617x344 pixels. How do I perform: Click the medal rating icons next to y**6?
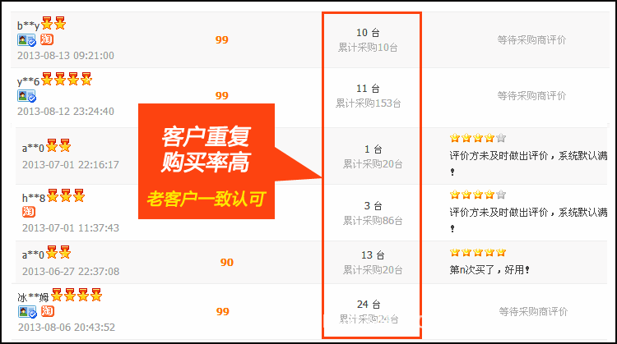pyautogui.click(x=67, y=79)
